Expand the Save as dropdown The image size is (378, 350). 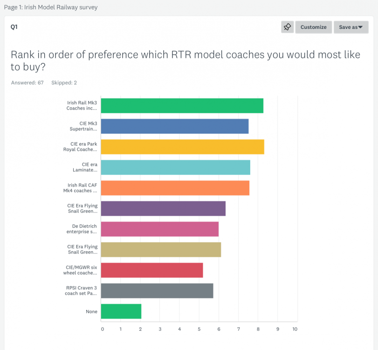(351, 27)
